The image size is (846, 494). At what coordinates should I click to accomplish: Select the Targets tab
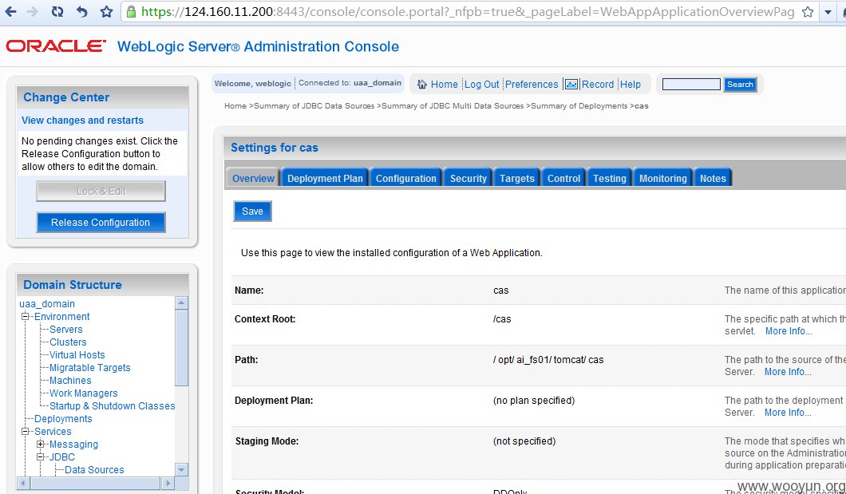coord(516,179)
